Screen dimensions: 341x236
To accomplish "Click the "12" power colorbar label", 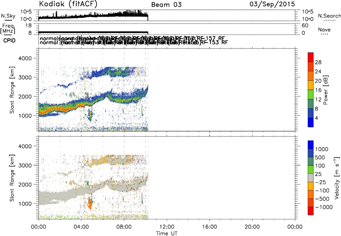I will [318, 99].
